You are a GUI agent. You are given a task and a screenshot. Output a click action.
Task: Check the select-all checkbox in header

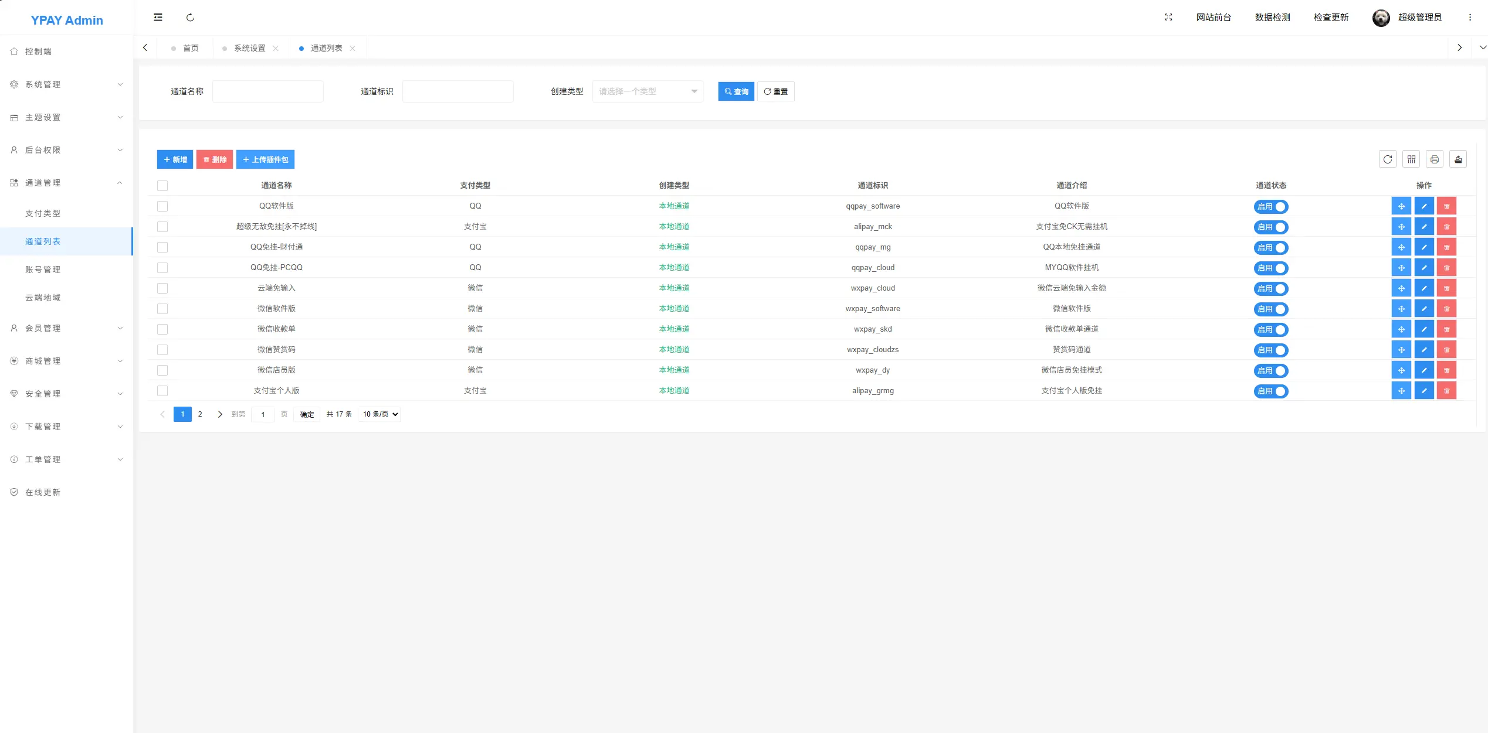point(162,185)
